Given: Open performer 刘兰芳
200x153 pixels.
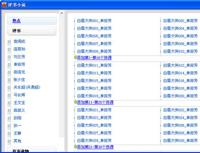Looking at the screenshot, I should tap(19, 57).
